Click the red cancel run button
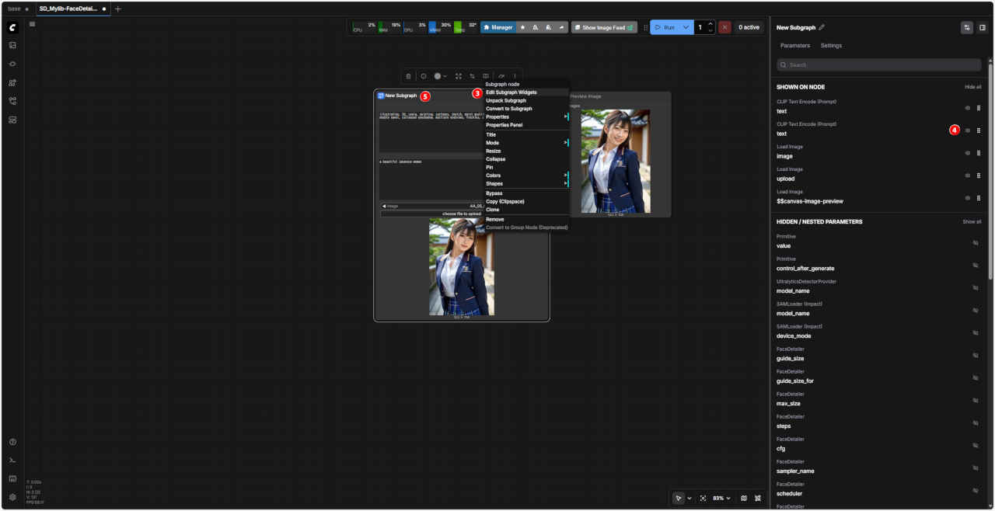 pos(724,27)
